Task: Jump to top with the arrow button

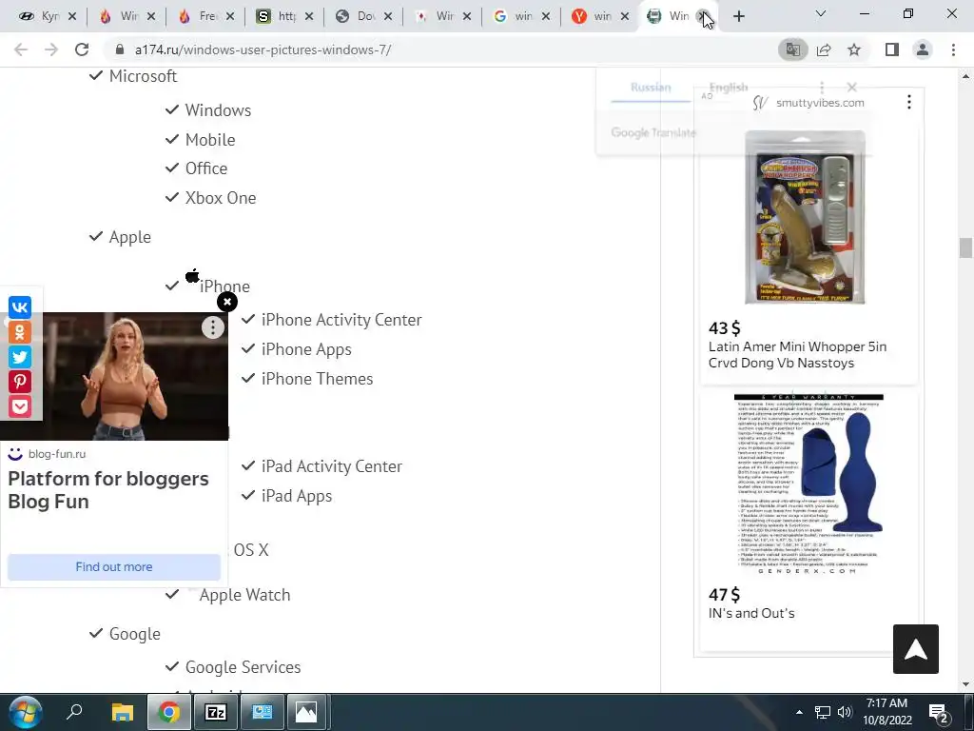Action: pyautogui.click(x=916, y=649)
